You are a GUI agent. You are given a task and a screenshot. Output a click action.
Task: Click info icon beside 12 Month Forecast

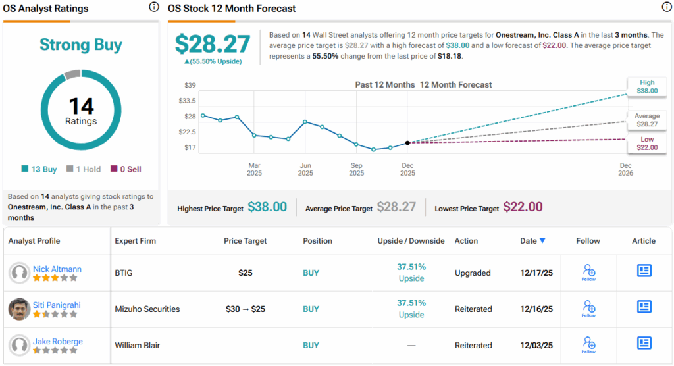666,7
